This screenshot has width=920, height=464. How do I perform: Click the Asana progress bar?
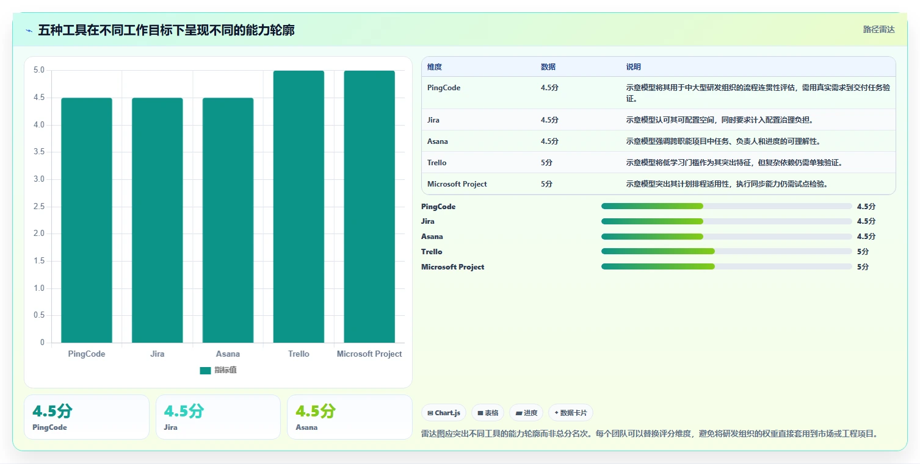pyautogui.click(x=726, y=237)
